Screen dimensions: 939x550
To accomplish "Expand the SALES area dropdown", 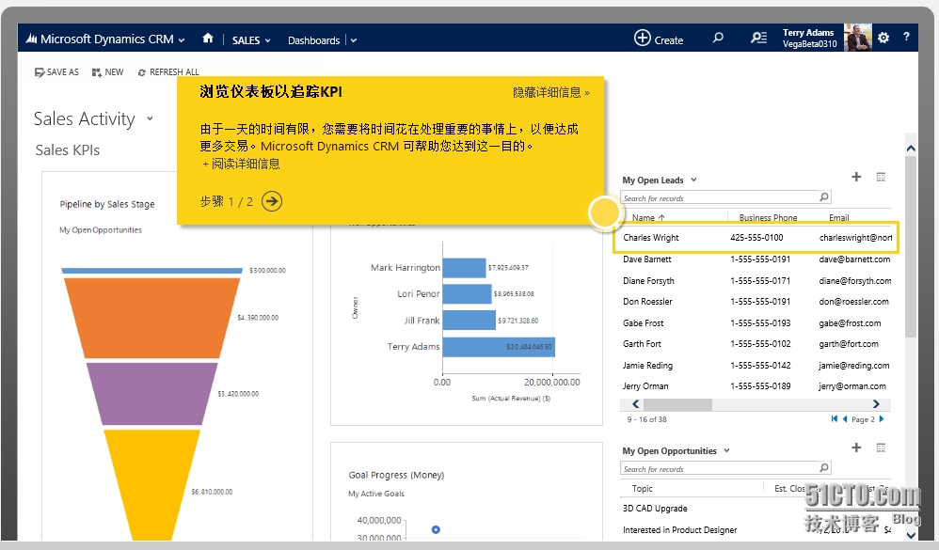I will pos(268,40).
